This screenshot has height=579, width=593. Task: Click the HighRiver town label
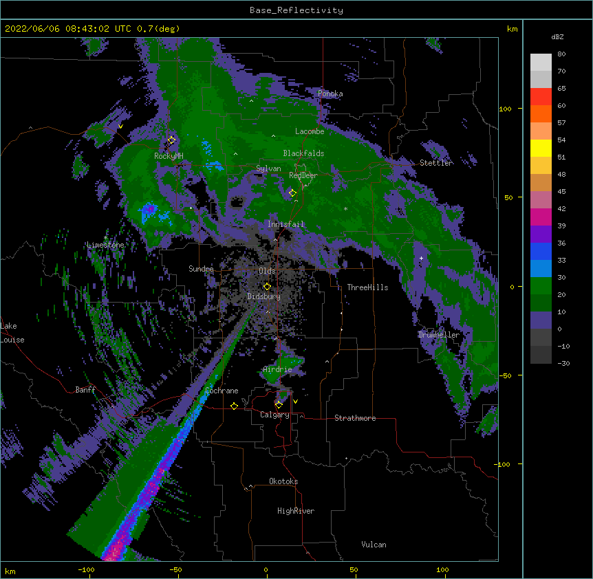click(296, 511)
